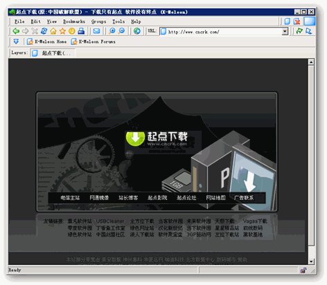The width and height of the screenshot is (327, 285).
Task: Click the 丁香鱼工作室 link
Action: [x=110, y=228]
